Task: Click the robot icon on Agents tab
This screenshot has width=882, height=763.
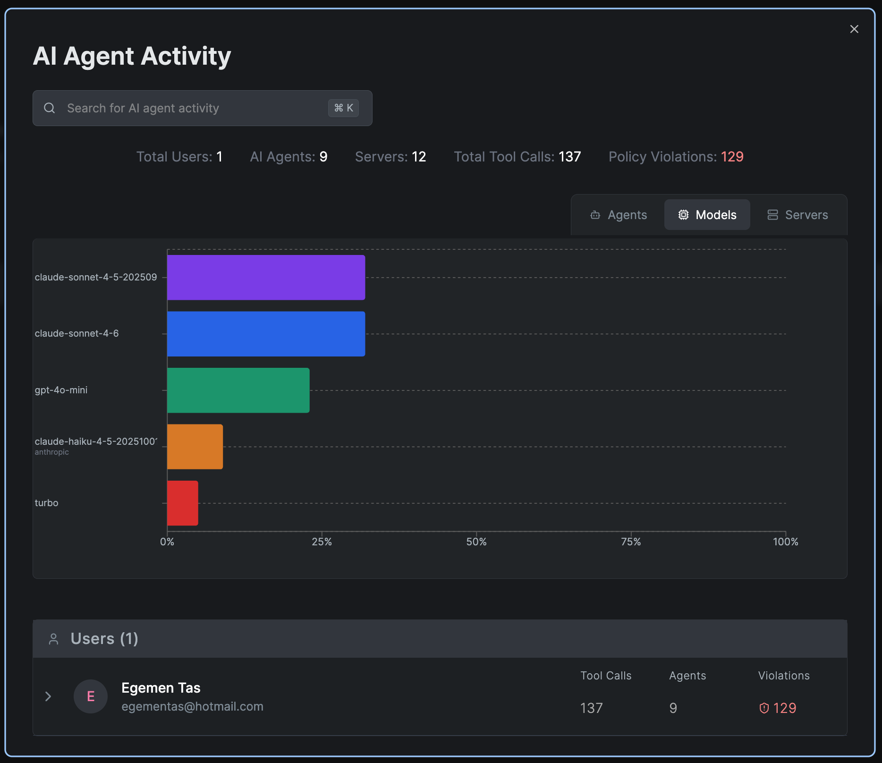Action: 595,215
